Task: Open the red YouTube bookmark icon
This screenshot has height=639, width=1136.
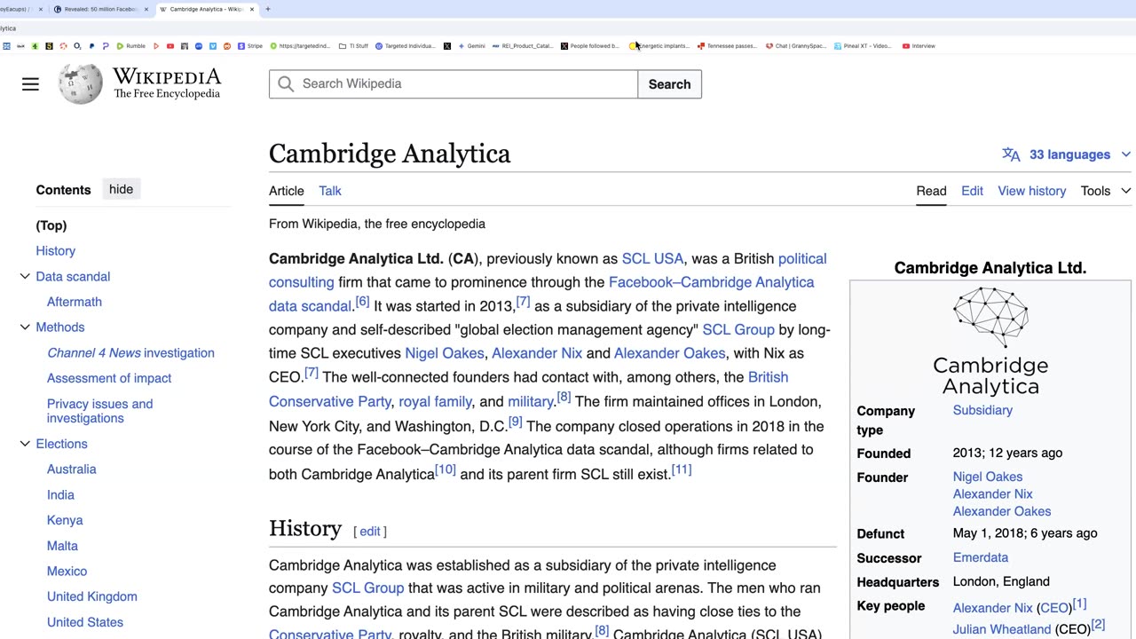Action: tap(170, 46)
